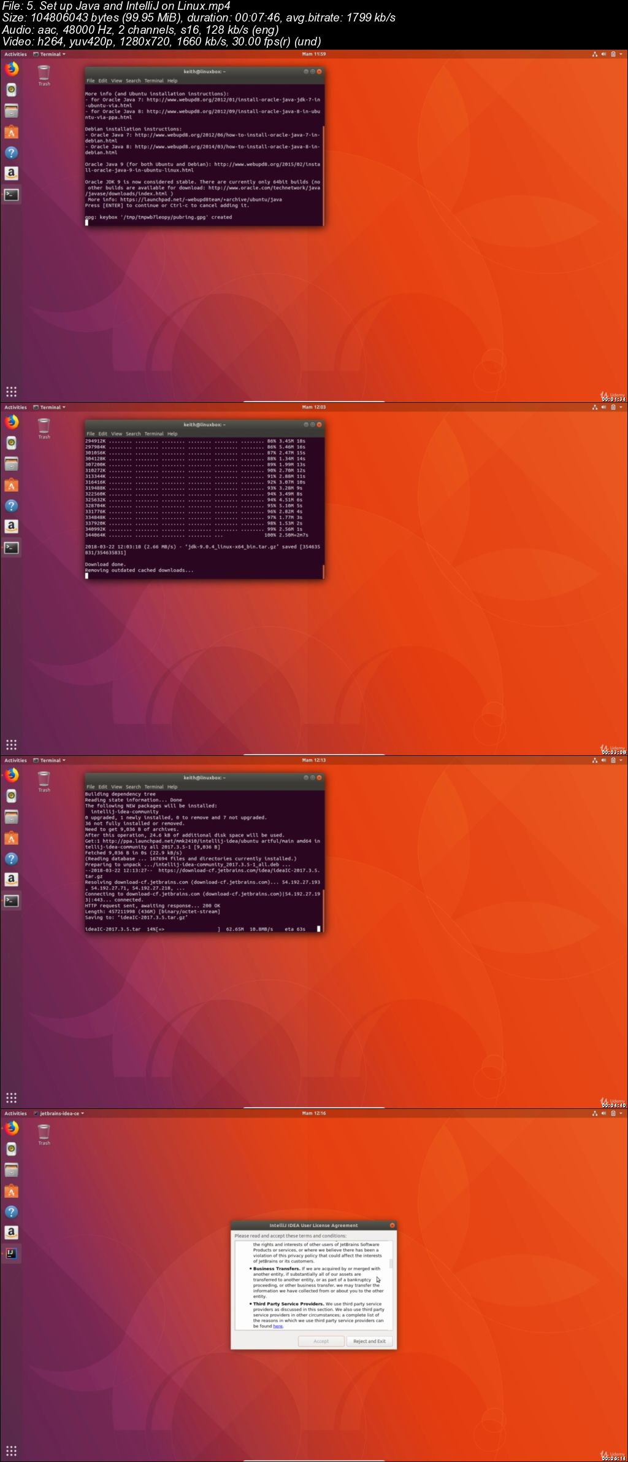Open the jetbrains-idea-ce app menu in the top bar
This screenshot has width=628, height=1462.
click(x=59, y=1113)
